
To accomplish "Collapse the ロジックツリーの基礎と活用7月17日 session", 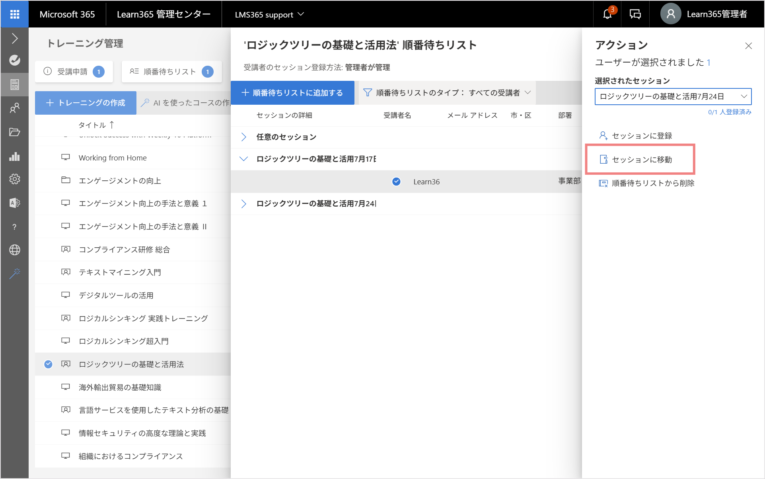I will pyautogui.click(x=244, y=159).
